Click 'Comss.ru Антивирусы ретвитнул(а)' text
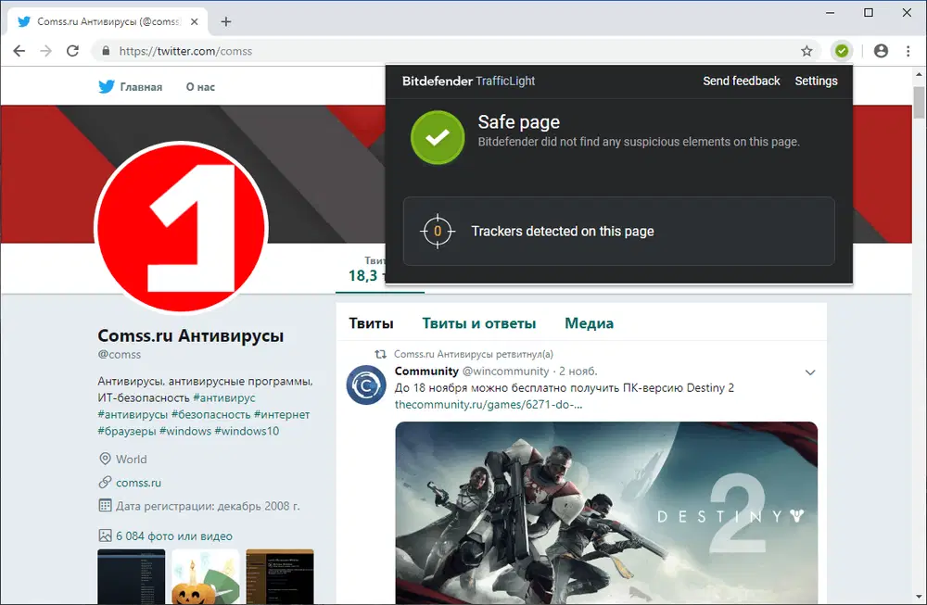The image size is (927, 605). click(x=474, y=355)
